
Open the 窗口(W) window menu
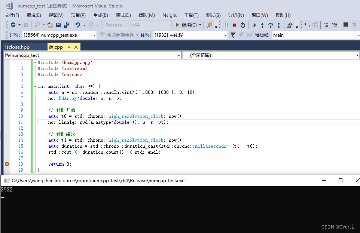click(259, 15)
